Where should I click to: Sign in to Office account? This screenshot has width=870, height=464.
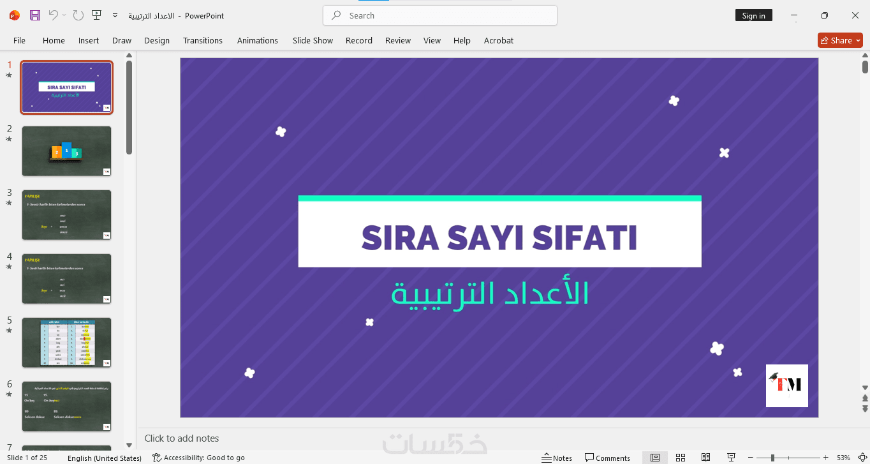[x=753, y=15]
